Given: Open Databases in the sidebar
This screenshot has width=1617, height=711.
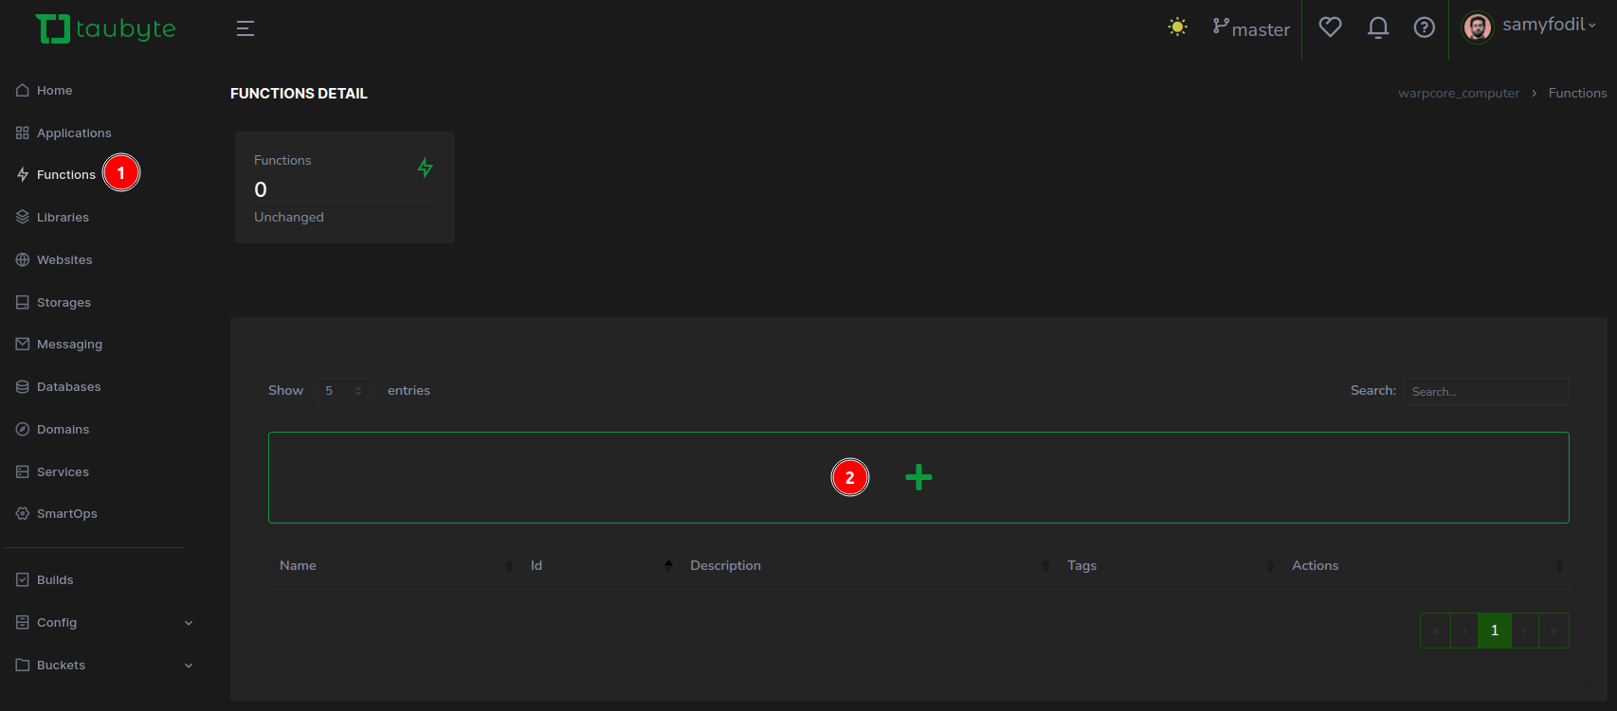Looking at the screenshot, I should 68,386.
